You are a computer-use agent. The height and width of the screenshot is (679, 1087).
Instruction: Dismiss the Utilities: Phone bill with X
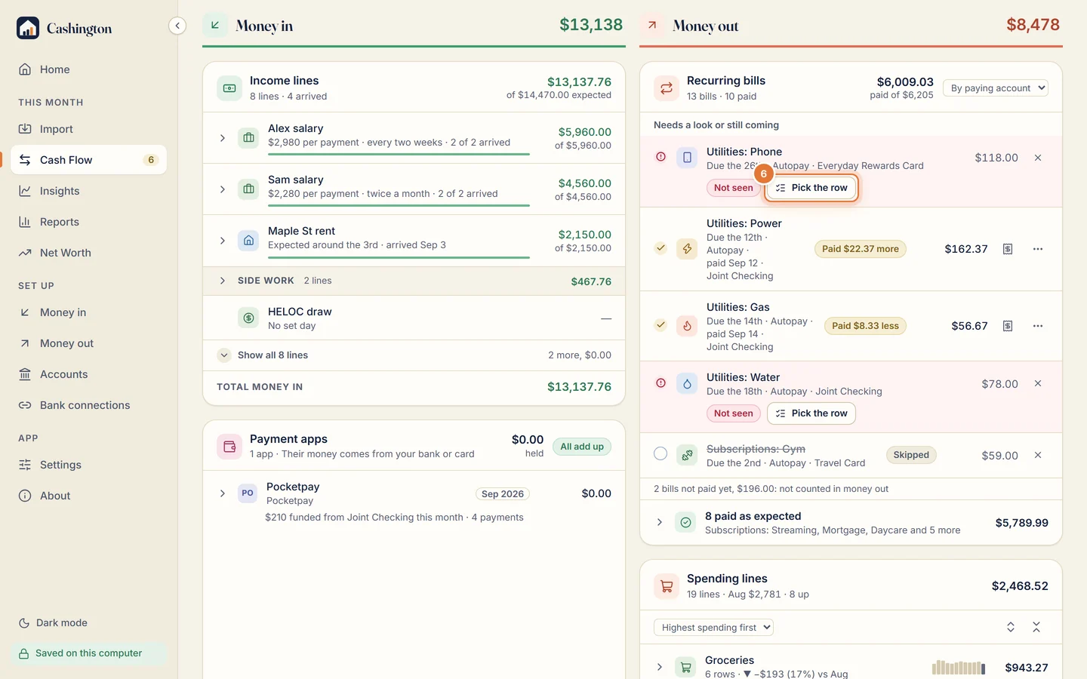click(x=1038, y=158)
